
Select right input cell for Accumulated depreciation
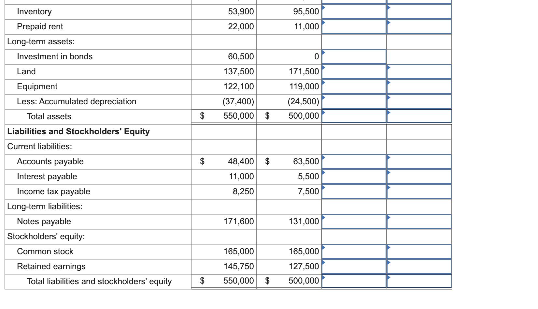coord(419,102)
